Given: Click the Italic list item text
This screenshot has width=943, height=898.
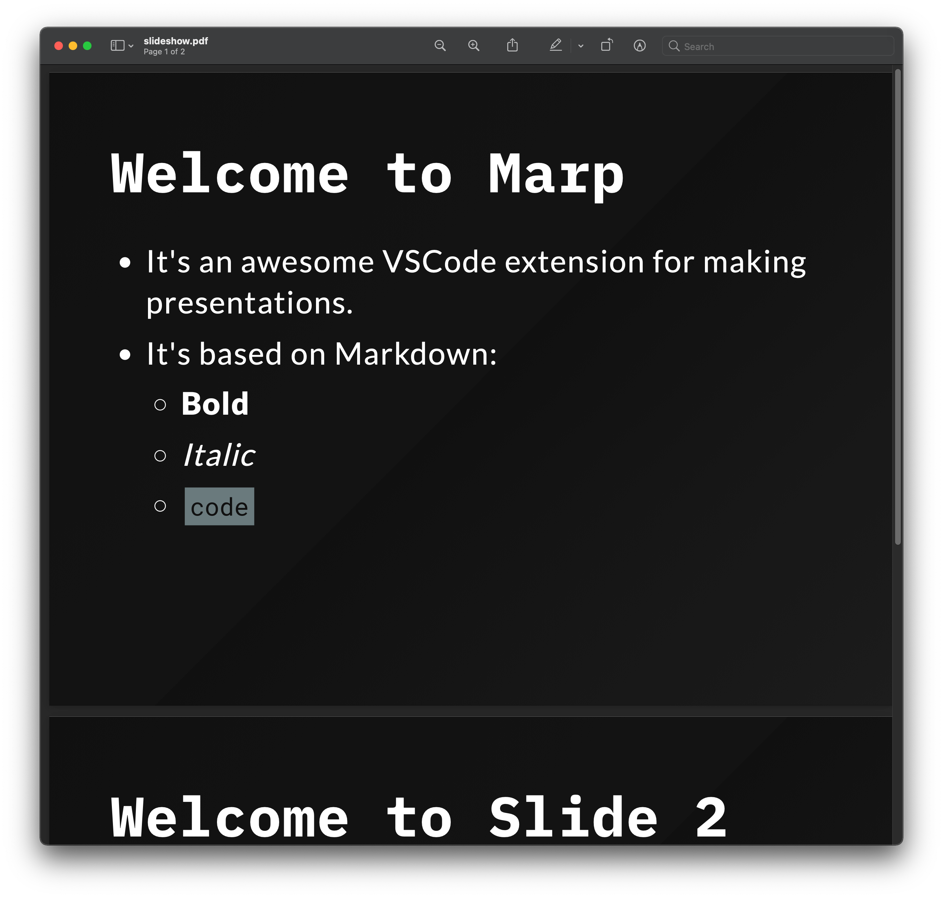Looking at the screenshot, I should coord(219,455).
